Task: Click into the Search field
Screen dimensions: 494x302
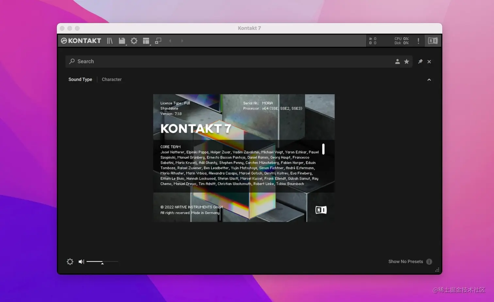Action: 239,61
